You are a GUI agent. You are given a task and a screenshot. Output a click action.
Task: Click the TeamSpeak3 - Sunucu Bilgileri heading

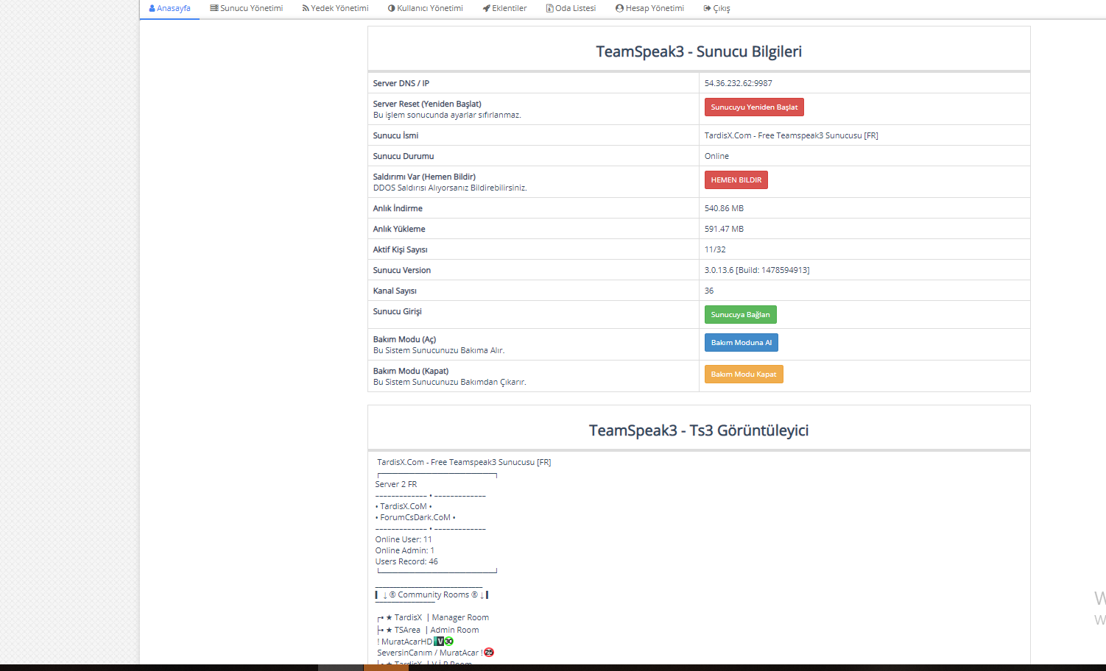(x=699, y=52)
